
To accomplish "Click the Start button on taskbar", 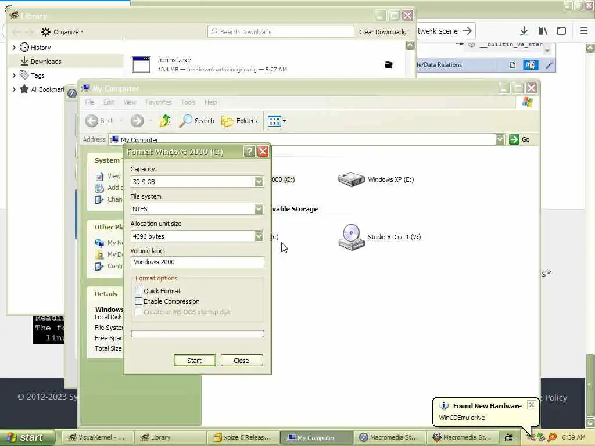I will point(27,437).
